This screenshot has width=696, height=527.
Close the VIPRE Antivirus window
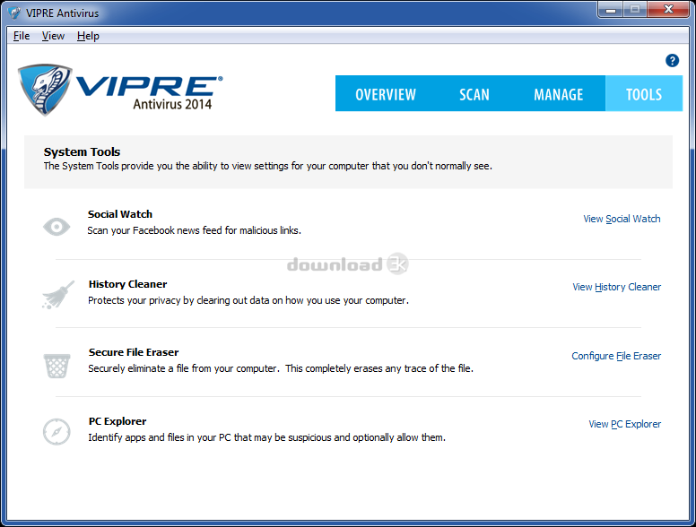coord(668,9)
